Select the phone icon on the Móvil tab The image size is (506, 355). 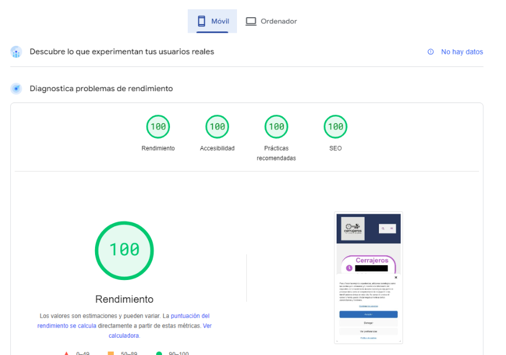coord(201,21)
